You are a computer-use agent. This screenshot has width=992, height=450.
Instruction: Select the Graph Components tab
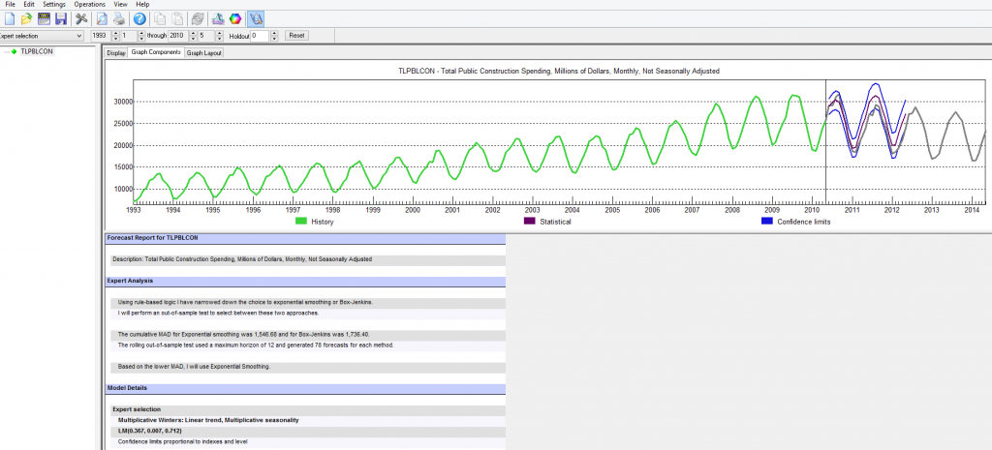(x=156, y=52)
